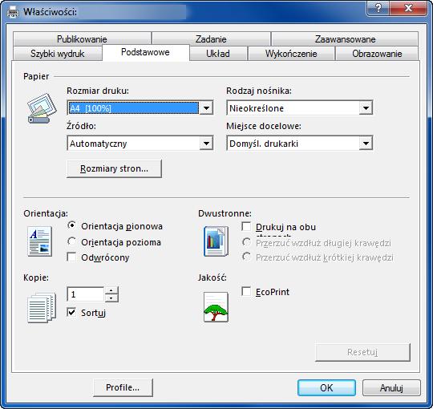Click the paper tray icon in Papier section
Viewport: 433px width, 409px height.
[x=42, y=108]
